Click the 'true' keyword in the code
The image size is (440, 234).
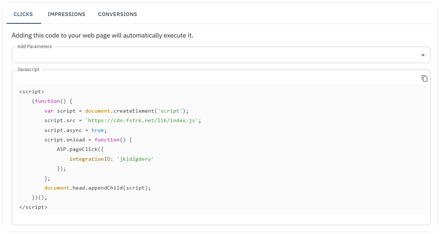tap(98, 130)
